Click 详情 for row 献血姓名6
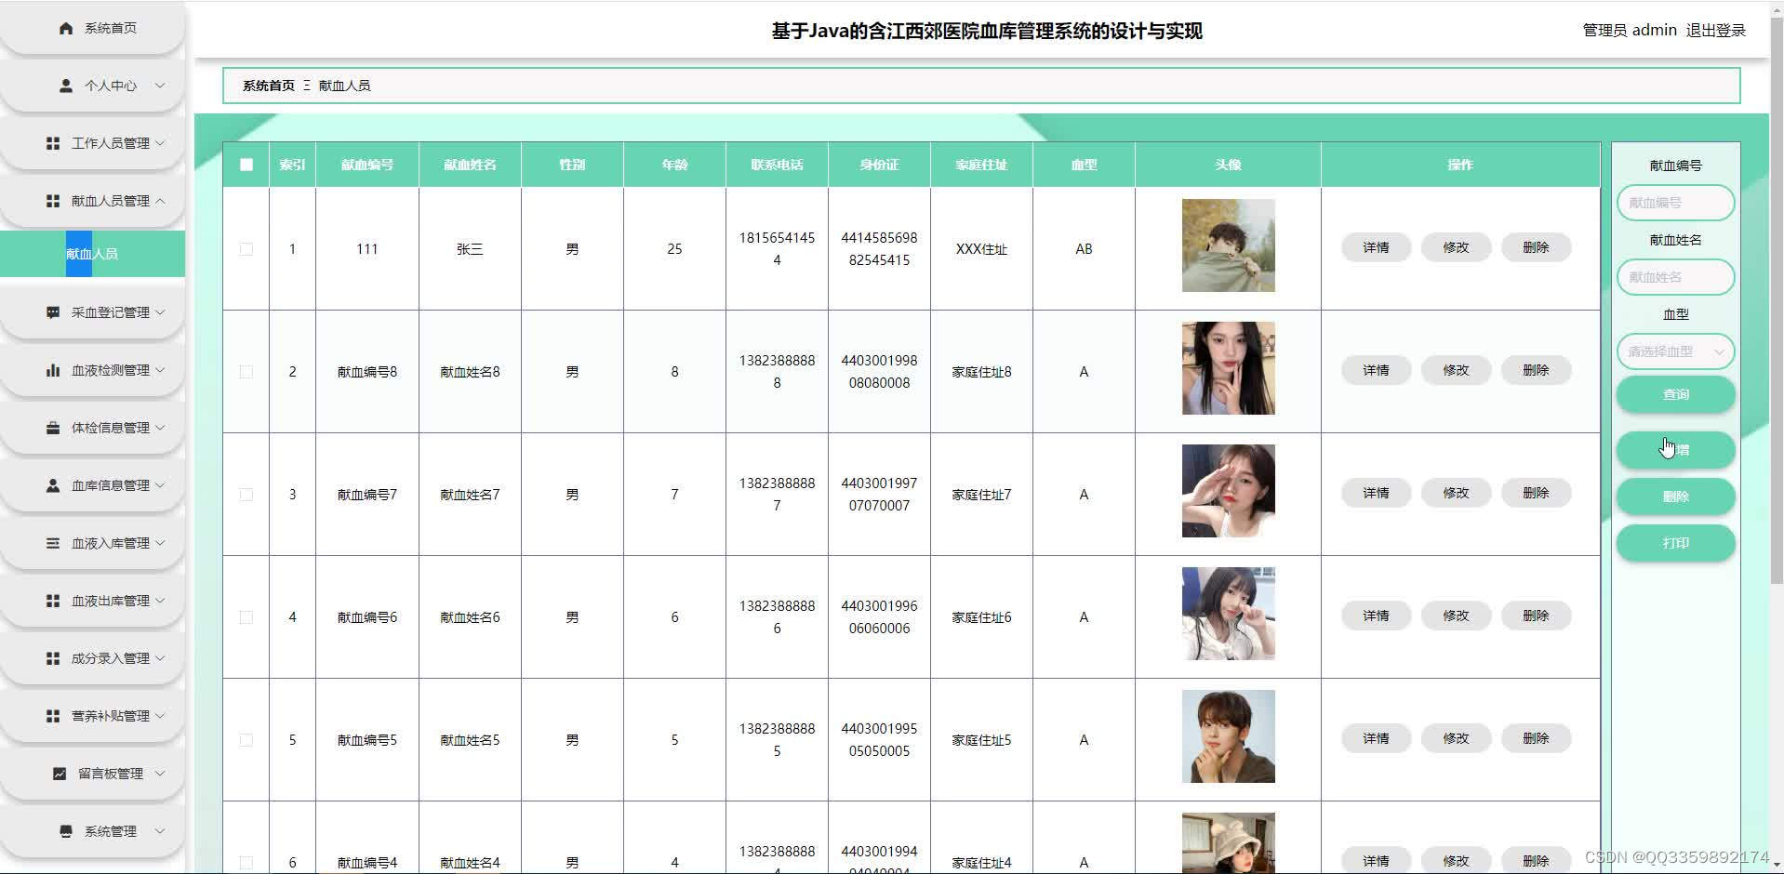Viewport: 1784px width, 874px height. click(1376, 616)
